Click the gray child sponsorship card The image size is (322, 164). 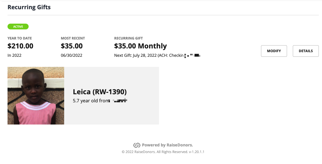[83, 96]
